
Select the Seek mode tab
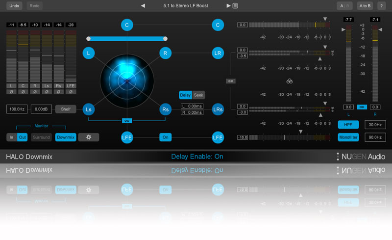pyautogui.click(x=199, y=95)
